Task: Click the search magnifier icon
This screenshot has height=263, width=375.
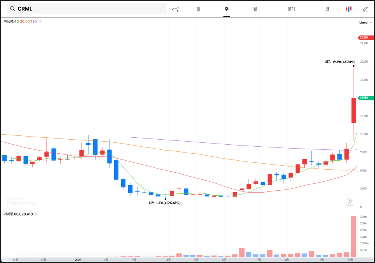Action: click(13, 9)
